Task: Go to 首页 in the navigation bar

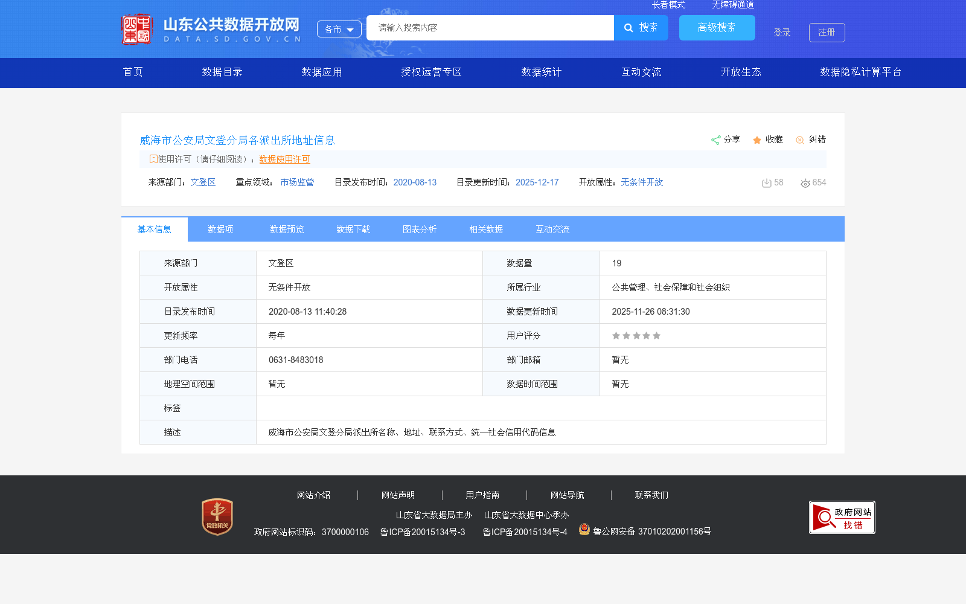Action: tap(133, 72)
